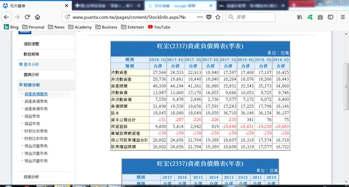
Task: Open 現金流量季表 link
Action: [x=36, y=146]
